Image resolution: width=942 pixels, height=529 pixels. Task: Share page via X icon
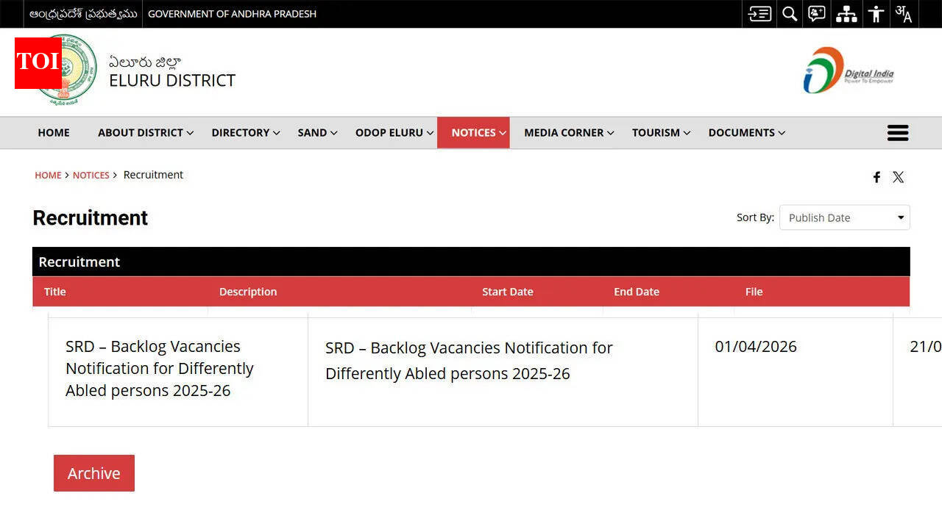click(898, 177)
